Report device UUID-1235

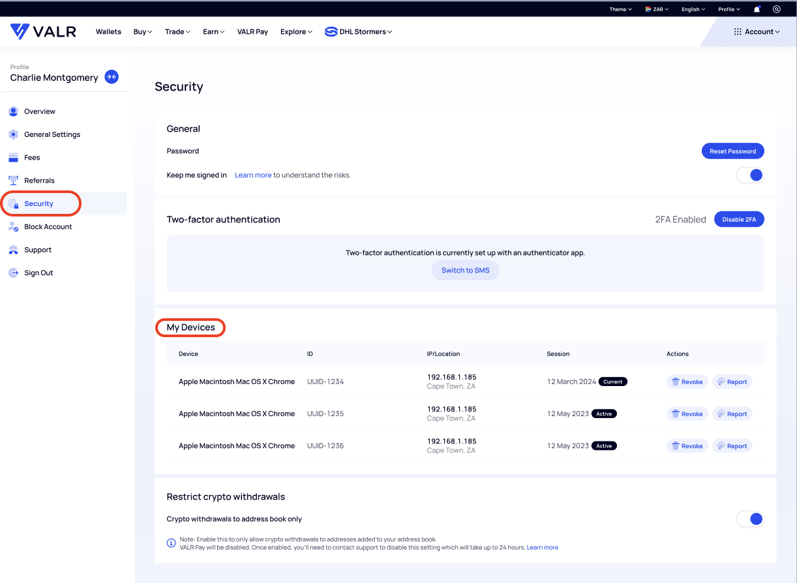point(732,413)
